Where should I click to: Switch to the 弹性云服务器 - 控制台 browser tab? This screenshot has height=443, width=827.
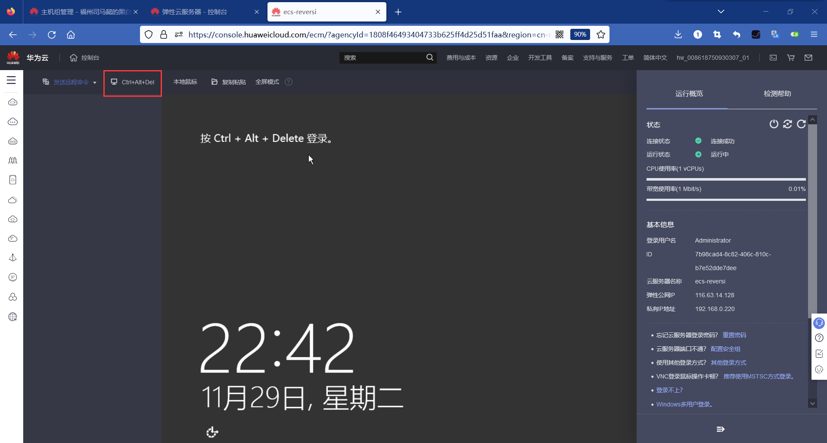[x=193, y=12]
